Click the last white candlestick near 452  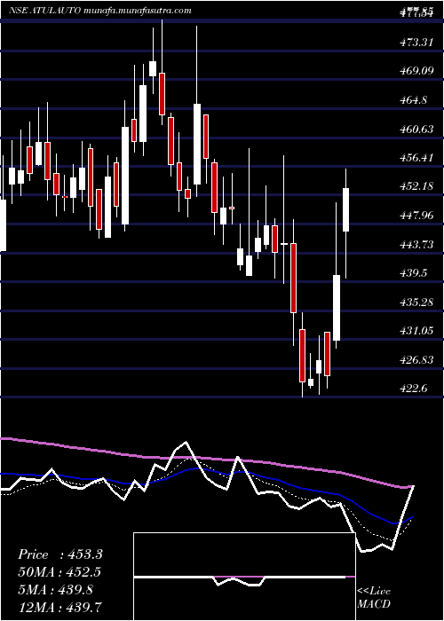click(345, 210)
